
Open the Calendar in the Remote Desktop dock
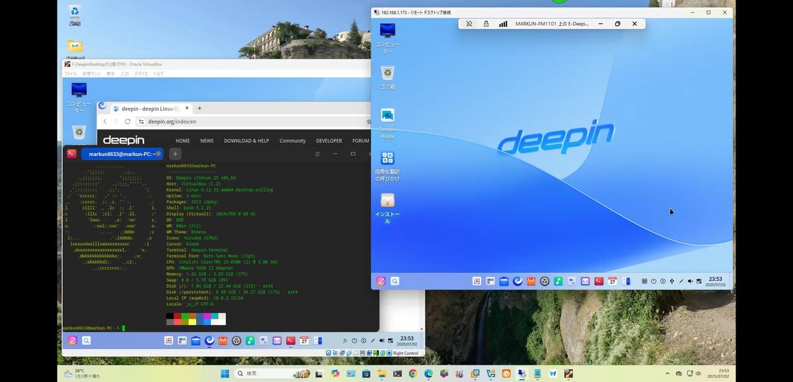(612, 281)
